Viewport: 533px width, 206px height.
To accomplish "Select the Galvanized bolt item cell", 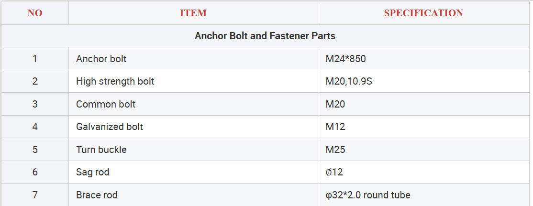I will (x=110, y=127).
